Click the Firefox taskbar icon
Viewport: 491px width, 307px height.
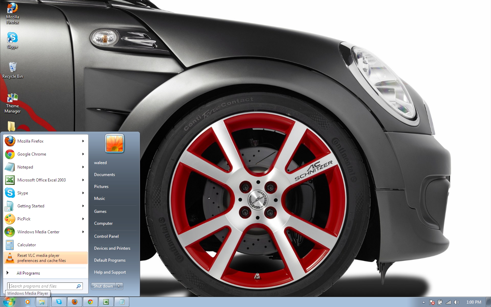tap(75, 302)
